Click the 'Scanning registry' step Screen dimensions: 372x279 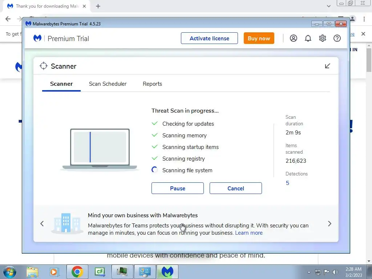pos(183,158)
